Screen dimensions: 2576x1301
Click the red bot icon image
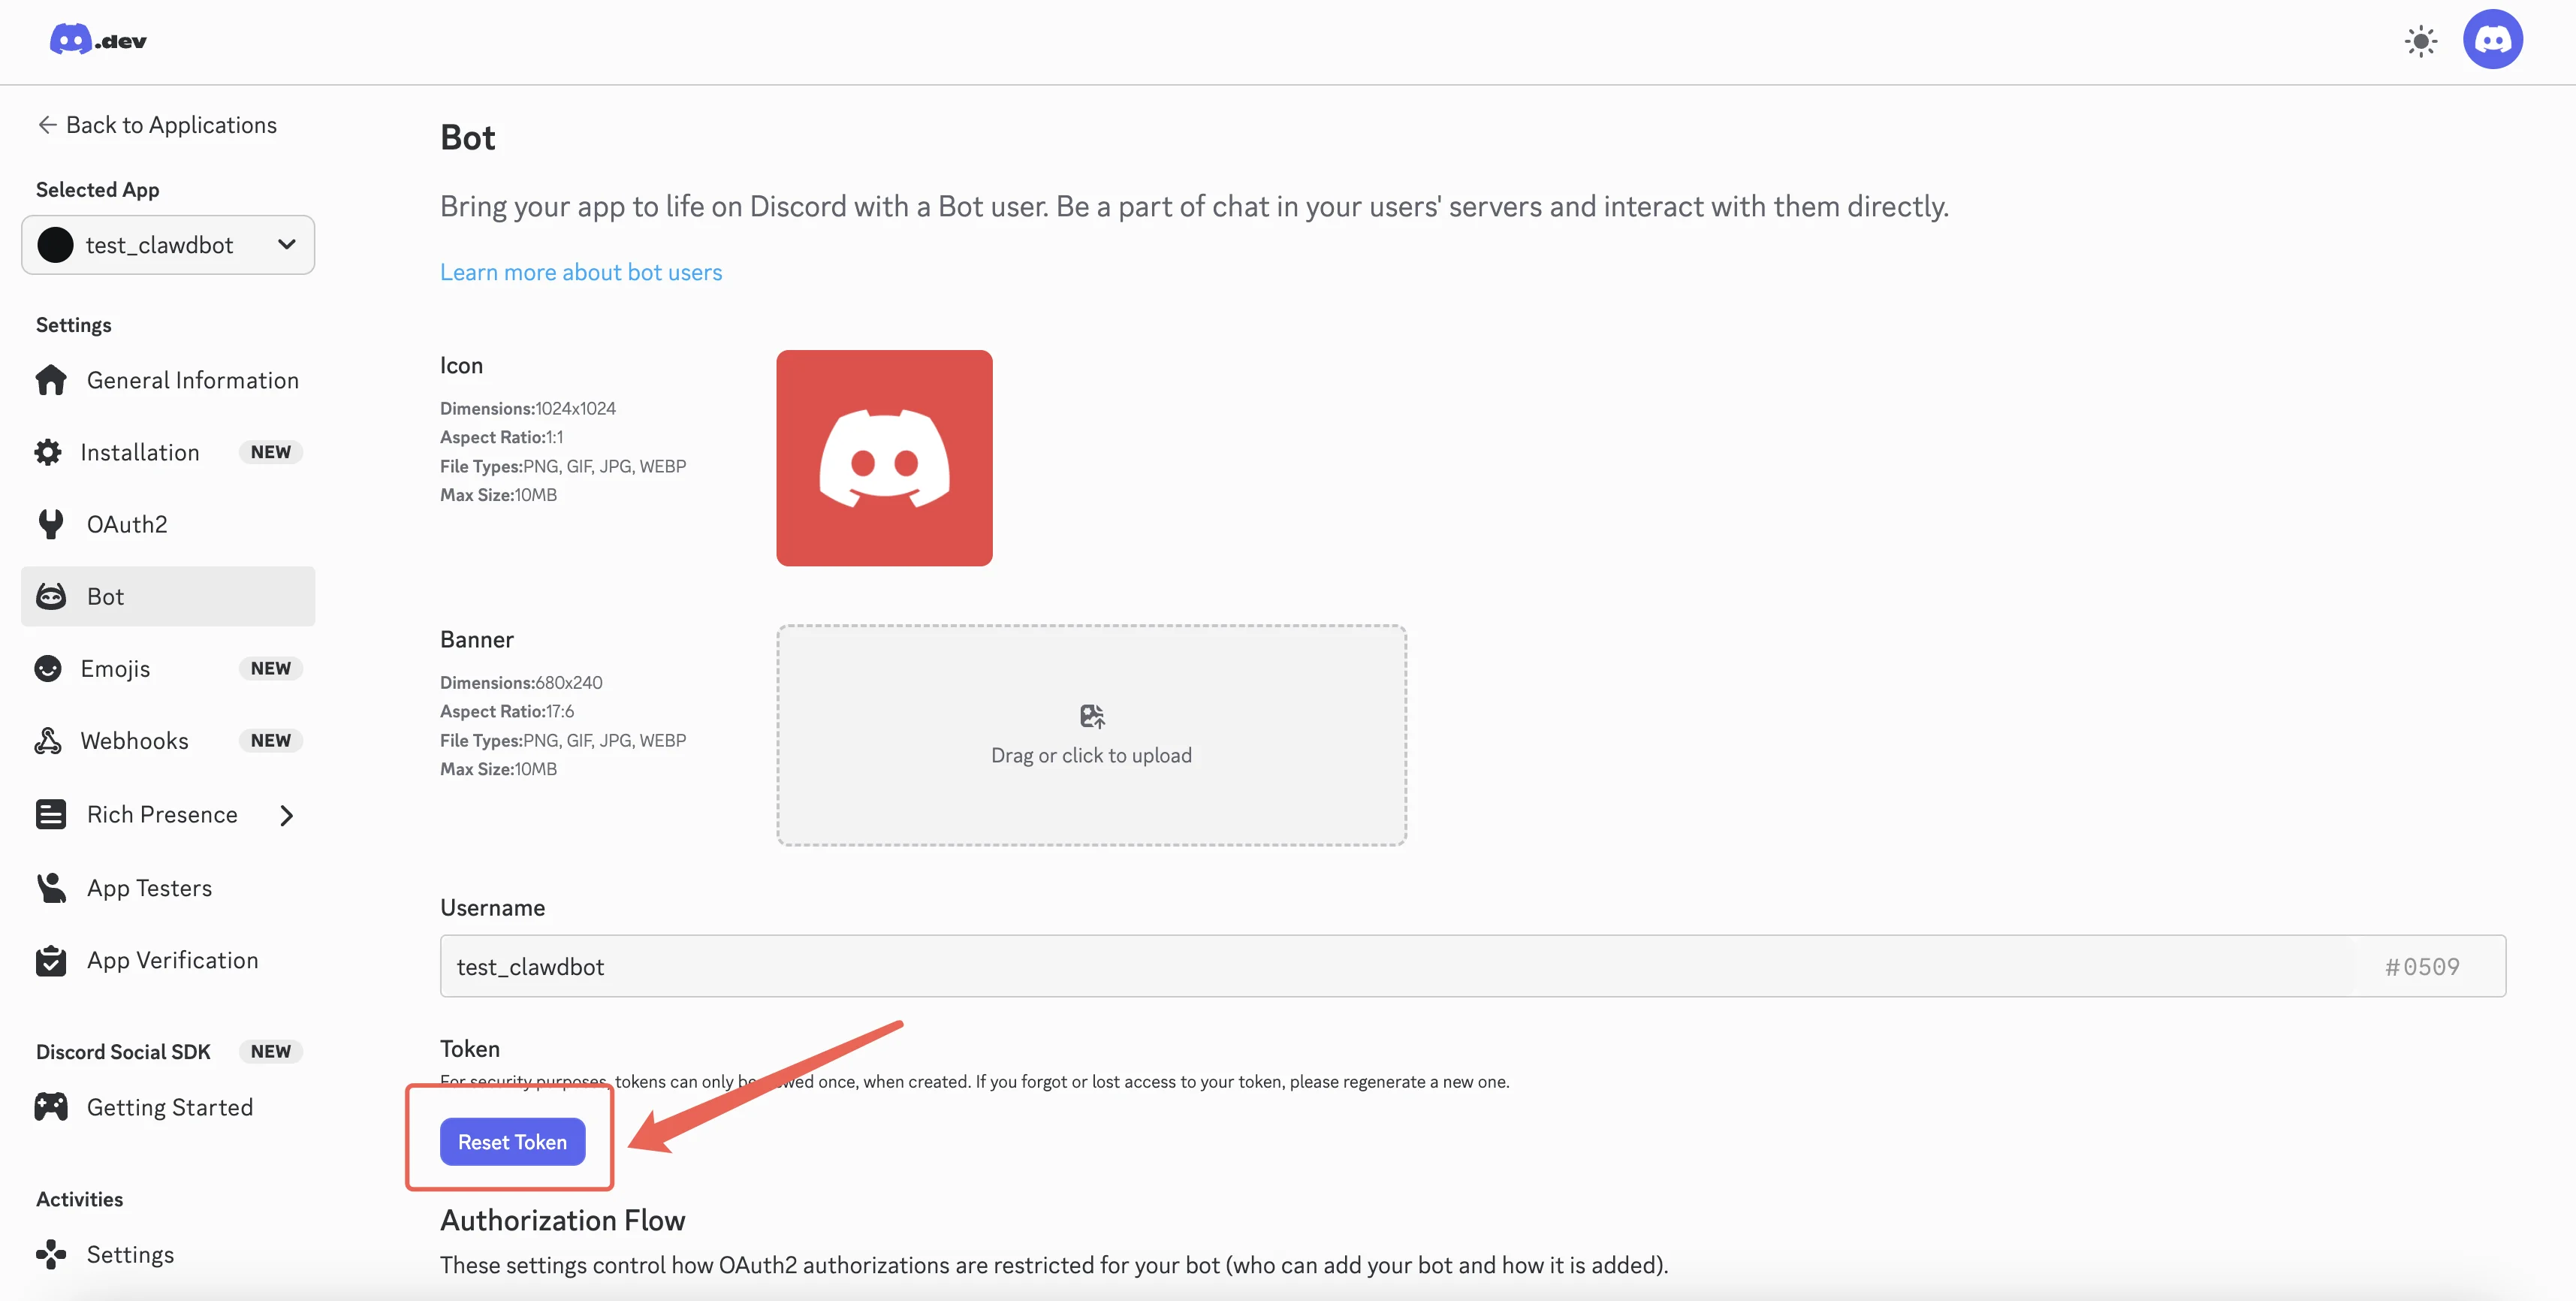[x=884, y=458]
